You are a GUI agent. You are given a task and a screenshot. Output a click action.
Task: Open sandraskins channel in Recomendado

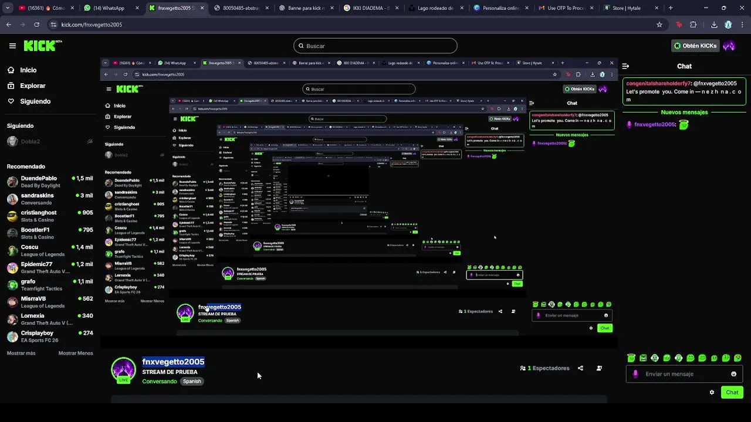(x=49, y=199)
